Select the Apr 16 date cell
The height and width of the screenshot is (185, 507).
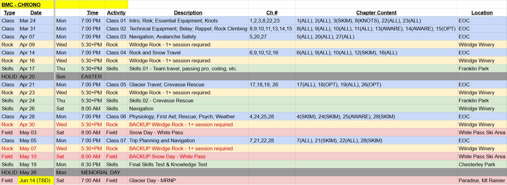coord(36,61)
